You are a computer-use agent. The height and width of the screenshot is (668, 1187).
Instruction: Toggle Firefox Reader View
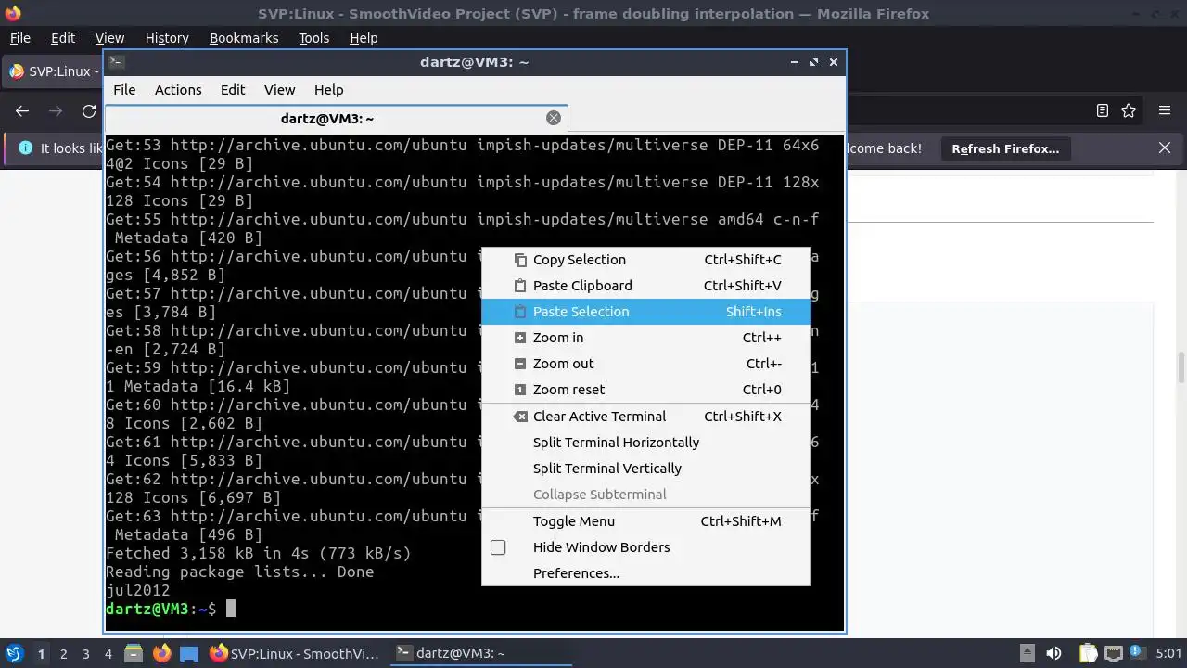[x=1103, y=110]
